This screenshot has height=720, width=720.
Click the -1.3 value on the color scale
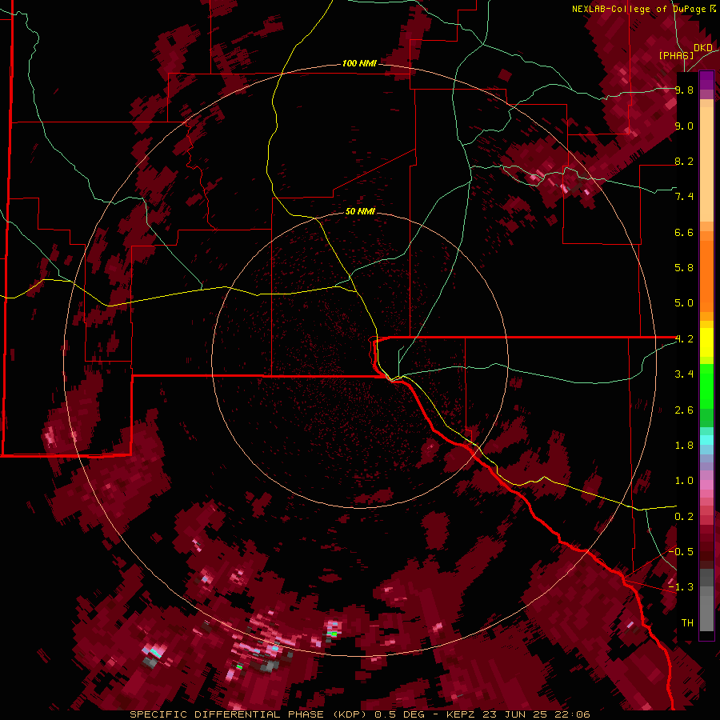pyautogui.click(x=681, y=587)
